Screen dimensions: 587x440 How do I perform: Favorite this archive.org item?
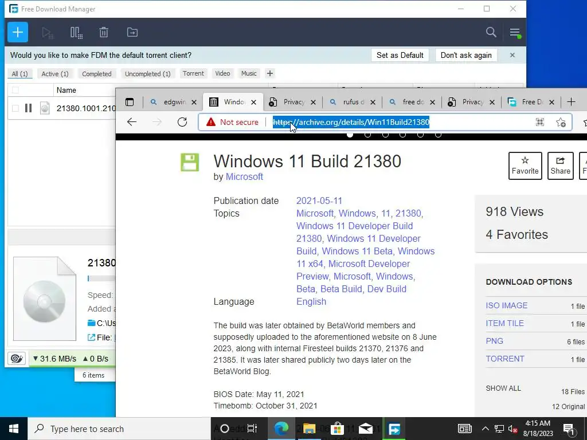point(525,166)
